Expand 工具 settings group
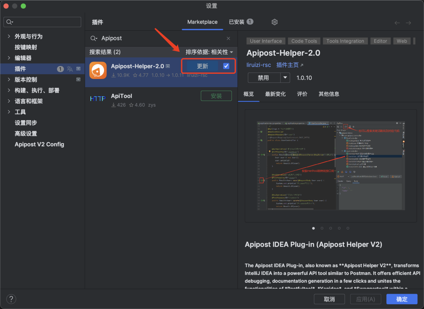The image size is (424, 309). 9,112
